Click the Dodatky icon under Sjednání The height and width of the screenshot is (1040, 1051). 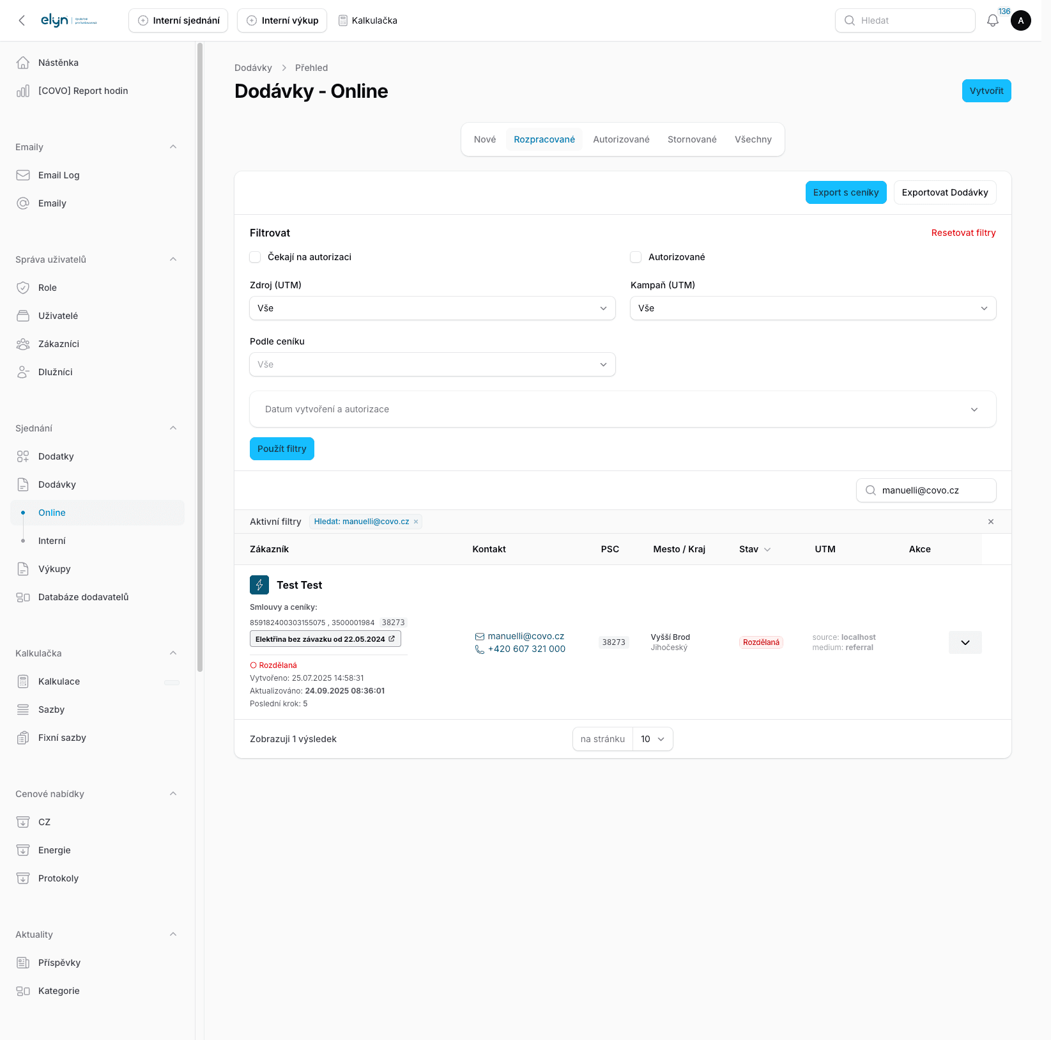click(23, 456)
